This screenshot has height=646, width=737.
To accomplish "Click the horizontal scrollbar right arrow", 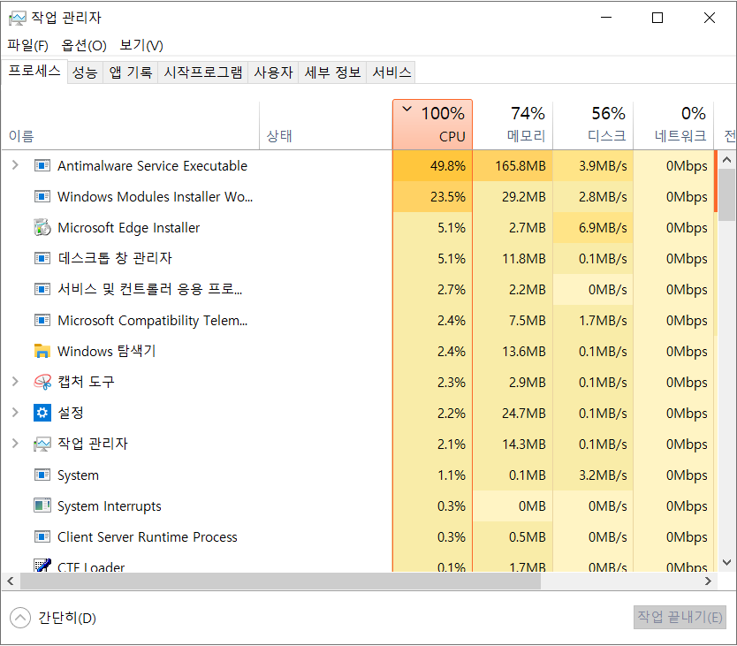I will click(708, 581).
